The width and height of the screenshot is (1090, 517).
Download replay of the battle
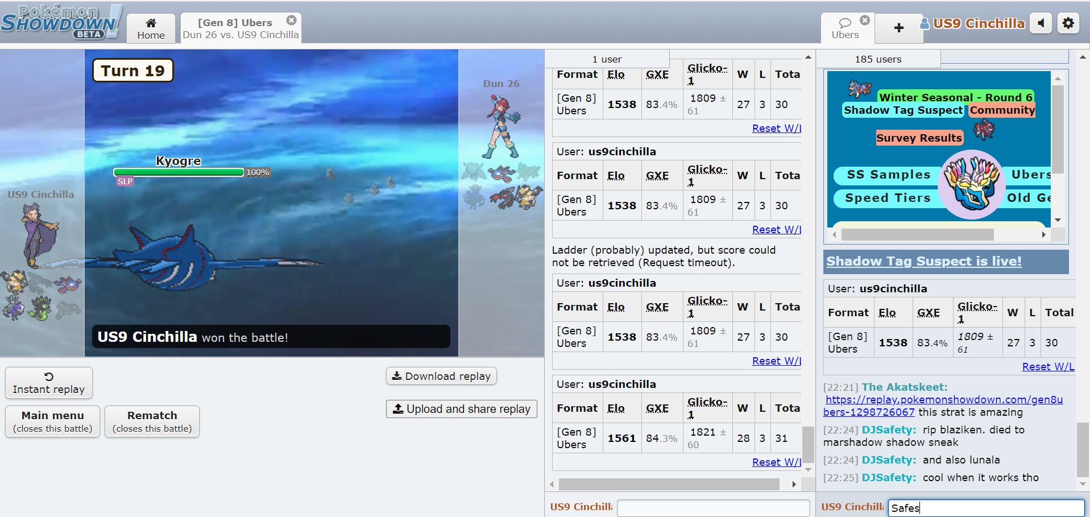(x=441, y=376)
